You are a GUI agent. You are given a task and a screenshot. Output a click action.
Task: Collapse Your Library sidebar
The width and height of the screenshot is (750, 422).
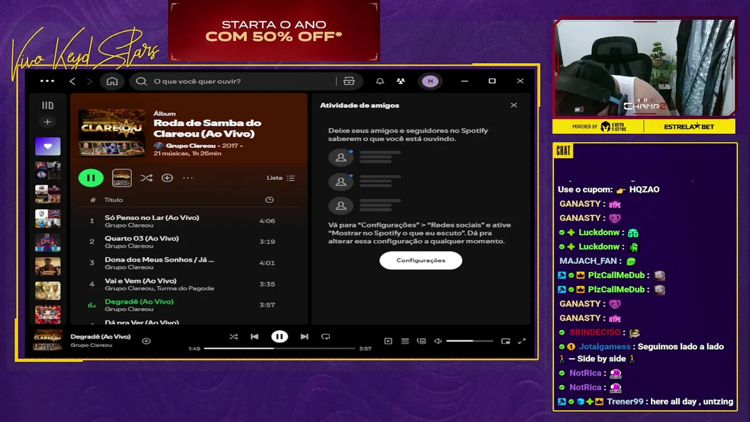pos(47,105)
